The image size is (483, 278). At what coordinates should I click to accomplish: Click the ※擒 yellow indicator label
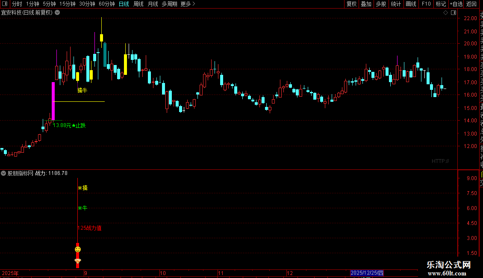click(x=82, y=188)
